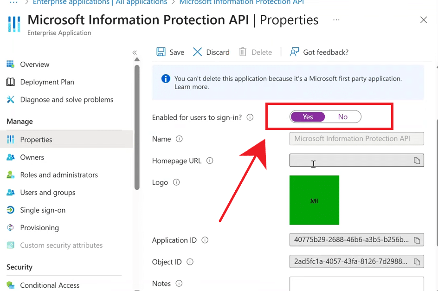Go to Single sign-on page

(43, 210)
